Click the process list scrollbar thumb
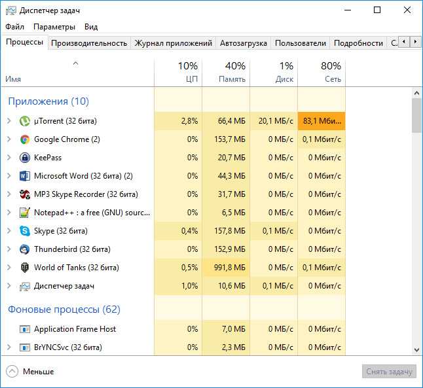The height and width of the screenshot is (388, 423). (x=416, y=115)
